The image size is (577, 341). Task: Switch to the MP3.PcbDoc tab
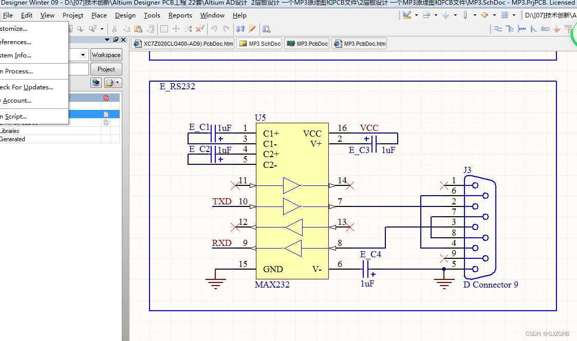click(x=306, y=44)
